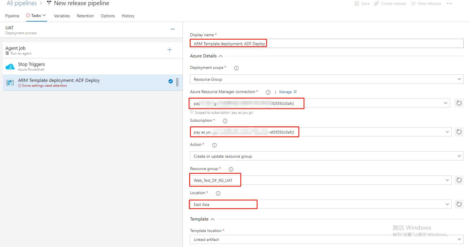The image size is (470, 247).
Task: Click 'Some settings need attention' warning
Action: pos(43,86)
